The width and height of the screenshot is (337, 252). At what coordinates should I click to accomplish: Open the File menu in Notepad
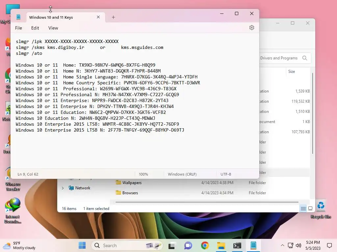pyautogui.click(x=18, y=28)
